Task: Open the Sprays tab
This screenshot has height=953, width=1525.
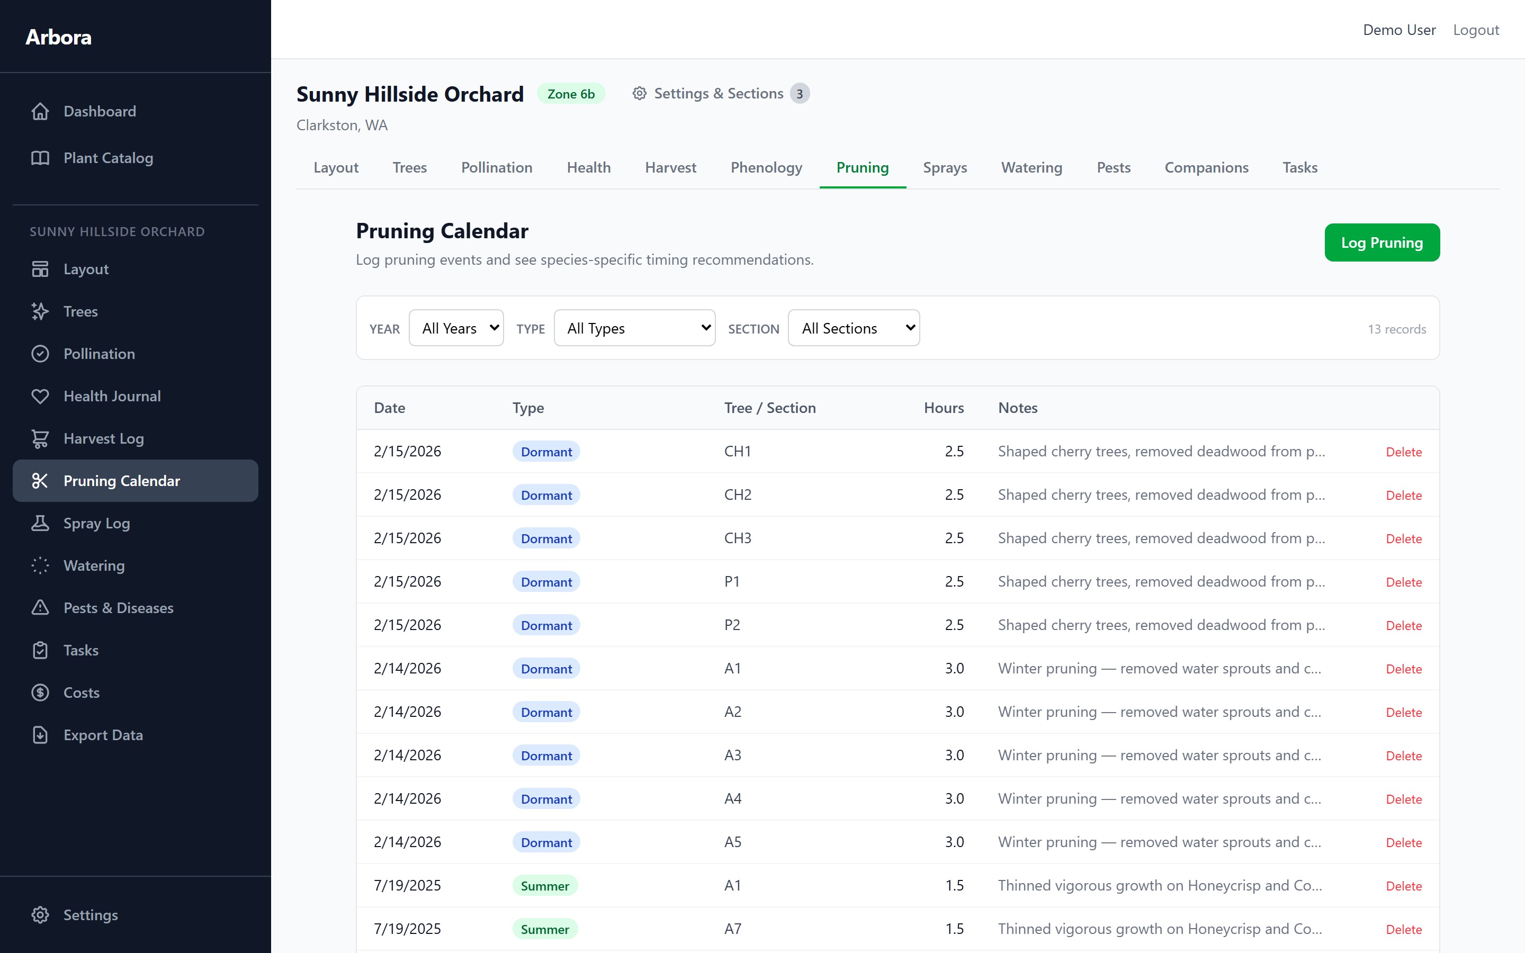Action: (x=945, y=167)
